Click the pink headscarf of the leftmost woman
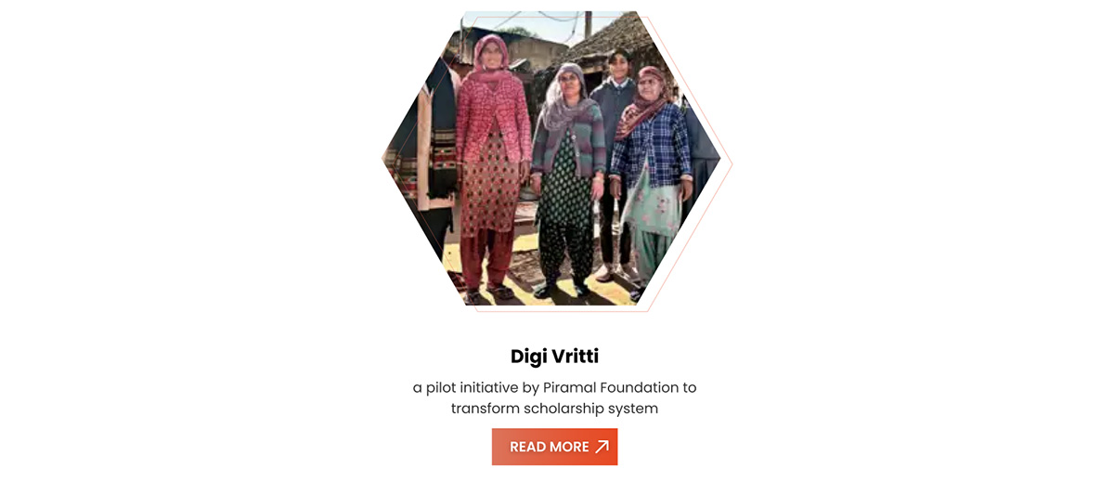This screenshot has width=1114, height=481. point(489,58)
